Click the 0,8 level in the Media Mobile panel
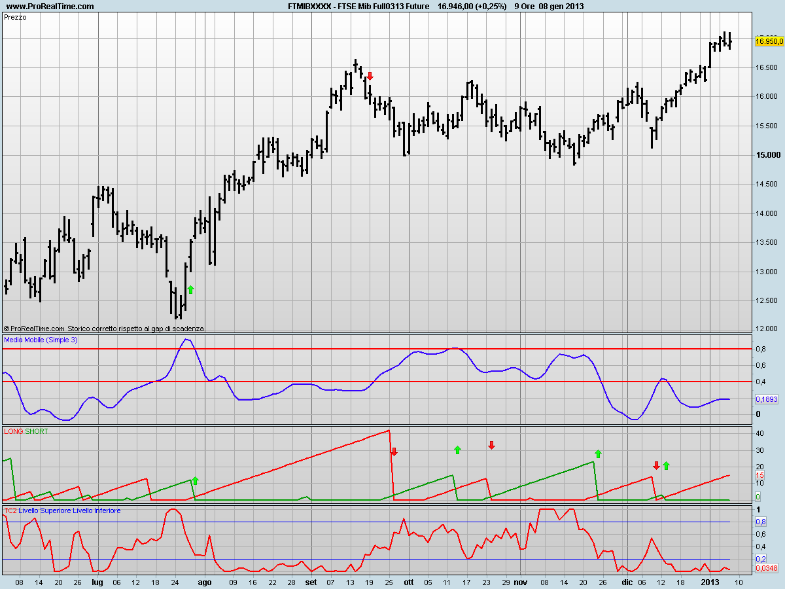This screenshot has height=589, width=785. click(761, 349)
